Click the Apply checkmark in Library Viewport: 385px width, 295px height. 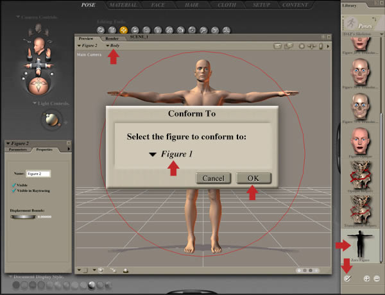point(347,278)
